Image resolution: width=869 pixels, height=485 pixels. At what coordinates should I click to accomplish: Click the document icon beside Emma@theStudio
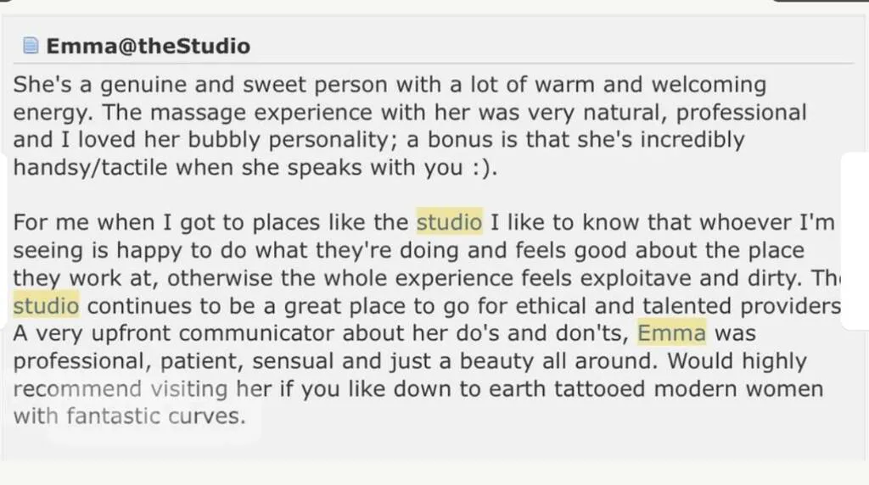[x=31, y=46]
